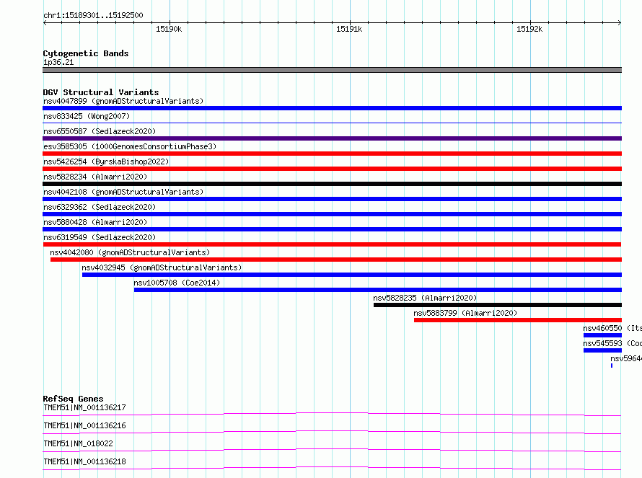The width and height of the screenshot is (642, 478).
Task: Click the blue bar of nsv4032945
Action: (352, 275)
